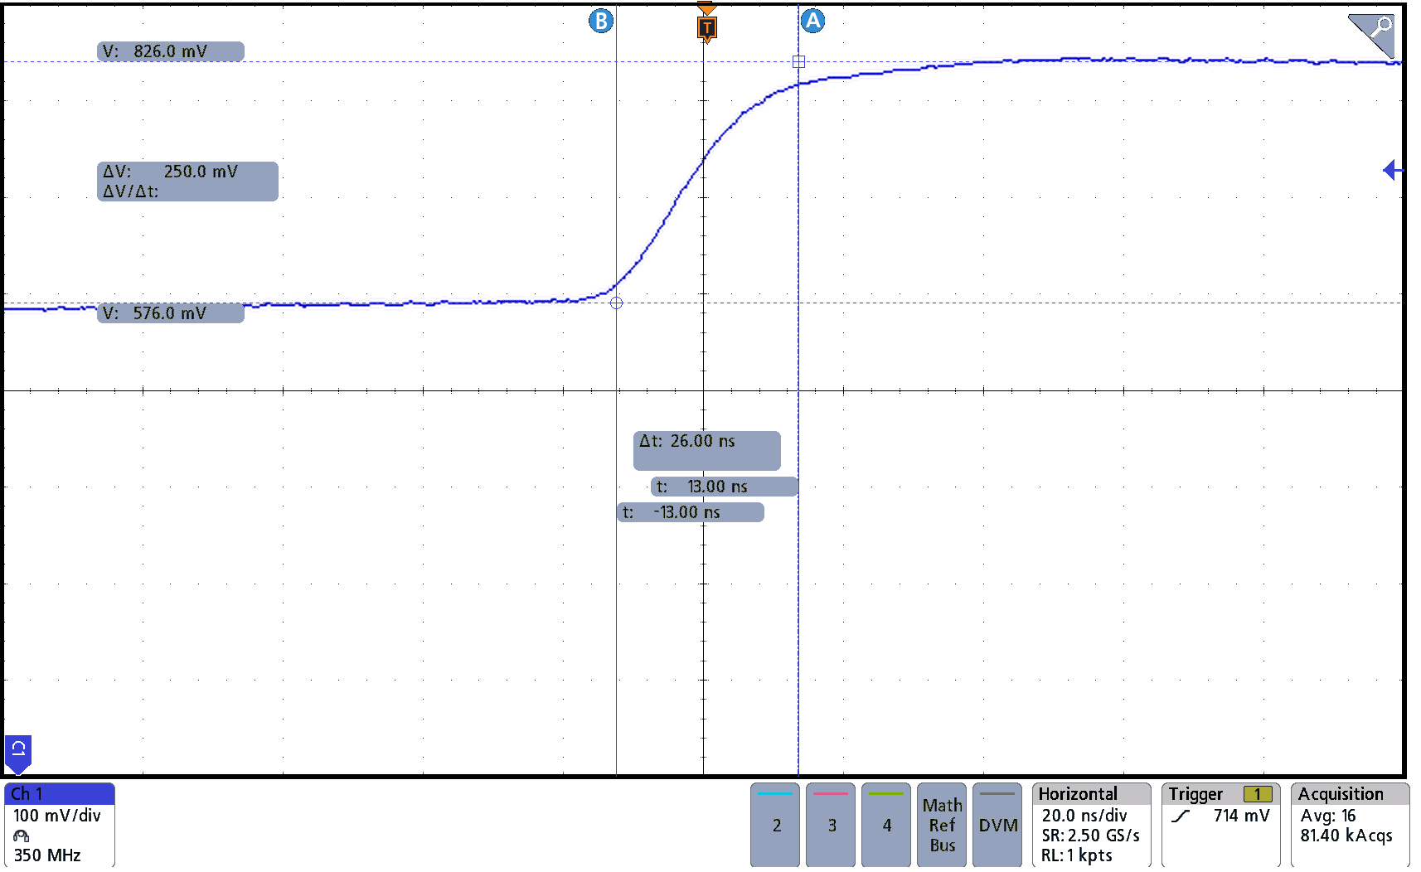Open the Ch 1 channel badge
1421x872 pixels.
point(59,825)
